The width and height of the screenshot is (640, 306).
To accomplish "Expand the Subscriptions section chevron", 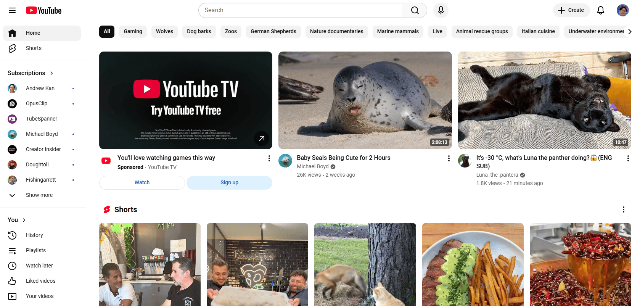I will click(51, 73).
